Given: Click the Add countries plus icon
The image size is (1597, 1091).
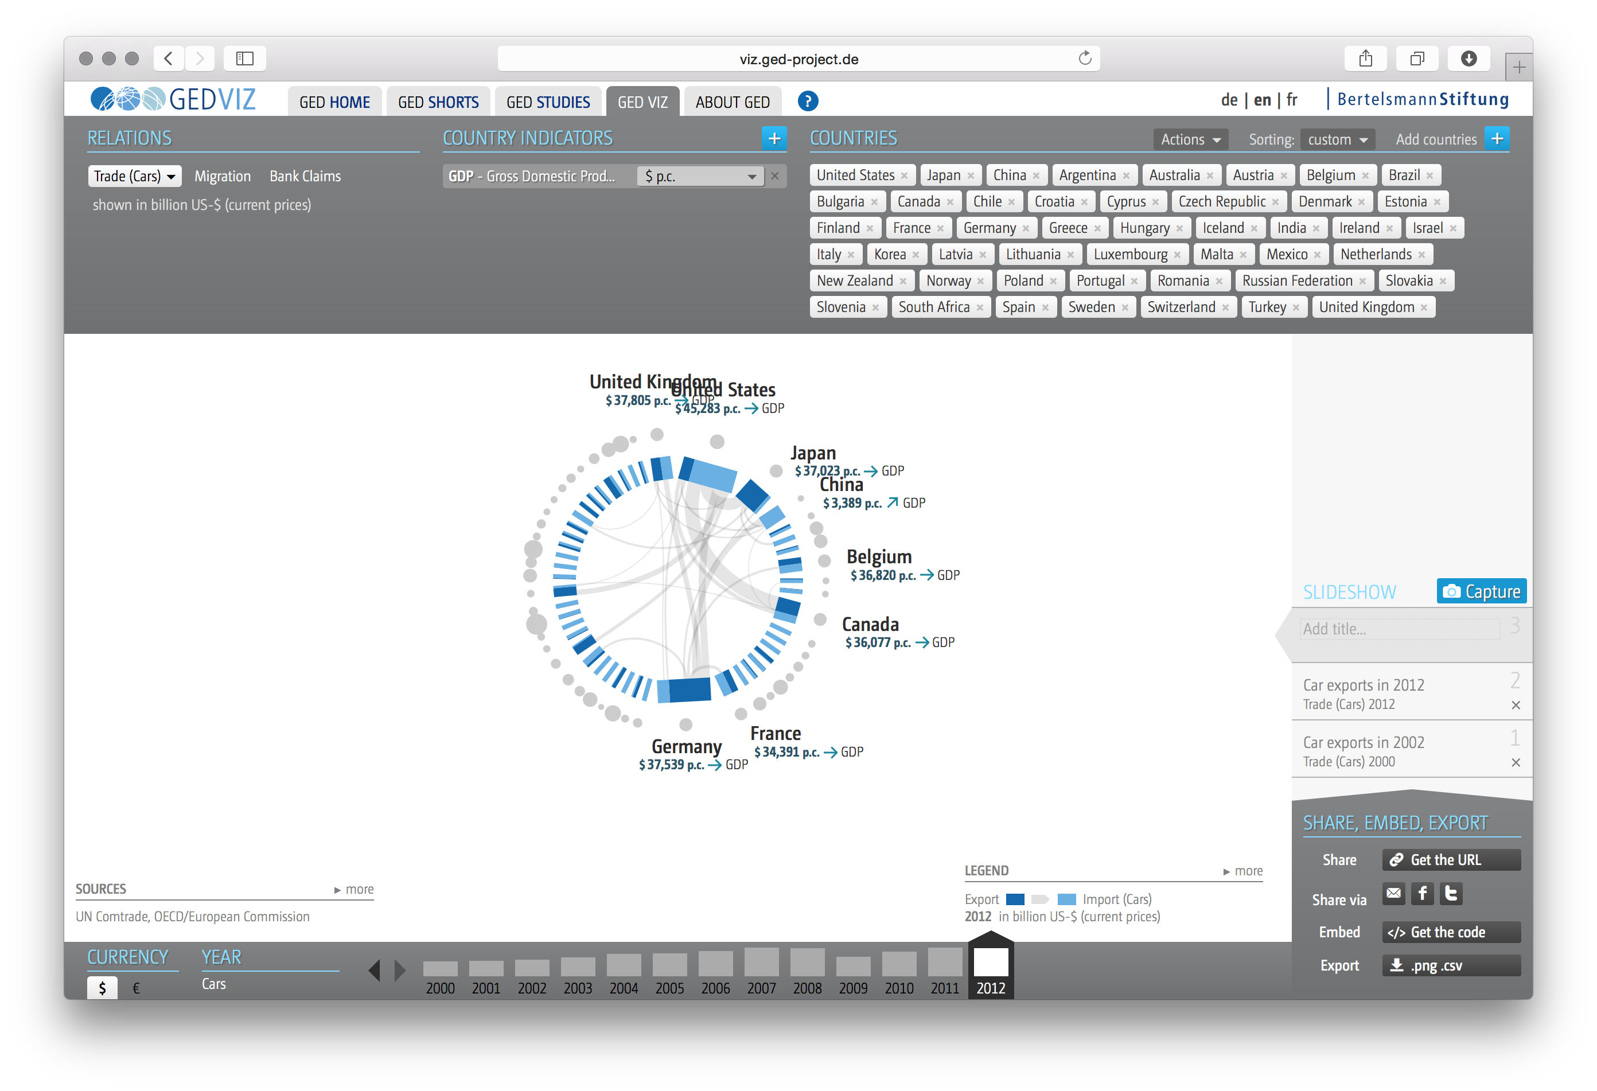Looking at the screenshot, I should pos(1497,139).
